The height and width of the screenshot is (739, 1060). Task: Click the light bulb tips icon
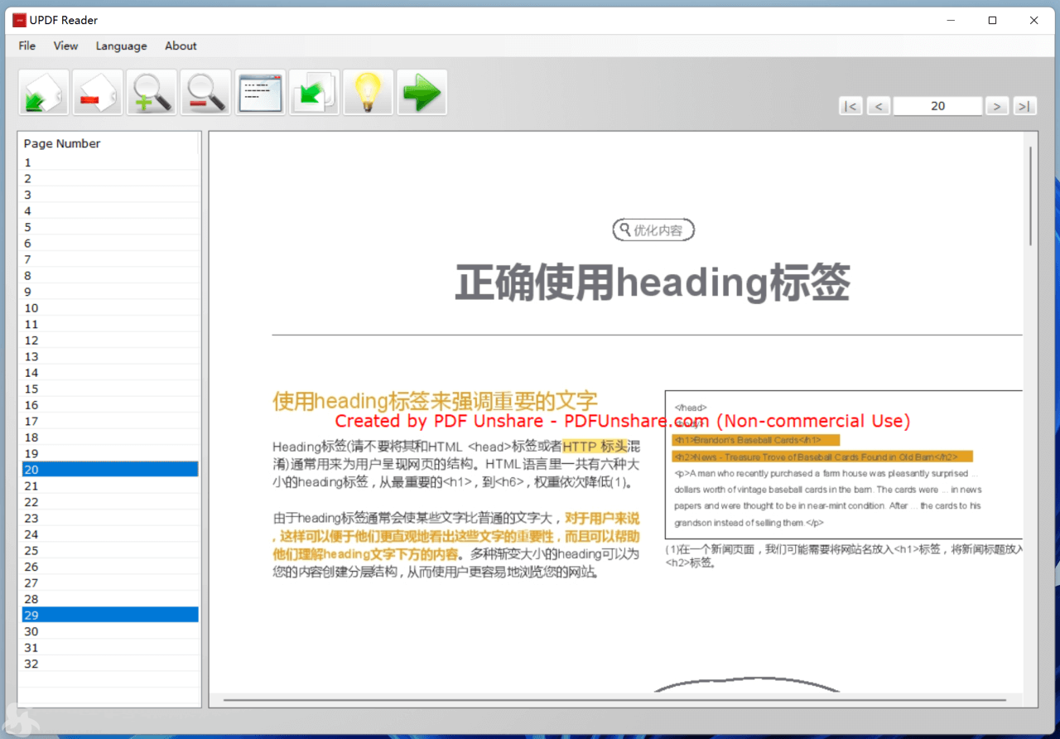coord(368,92)
